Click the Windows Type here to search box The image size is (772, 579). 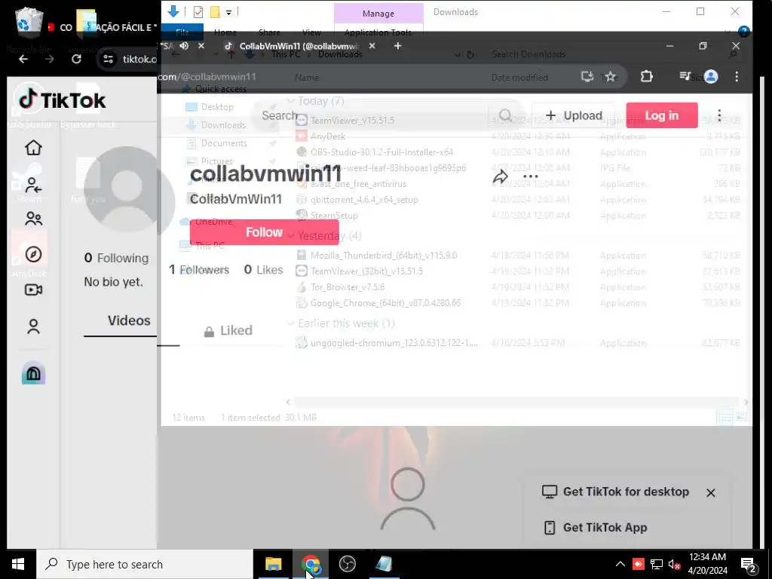145,564
